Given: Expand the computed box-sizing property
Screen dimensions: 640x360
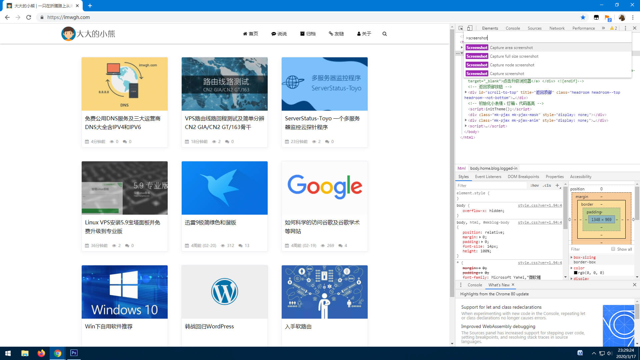Looking at the screenshot, I should (x=572, y=257).
